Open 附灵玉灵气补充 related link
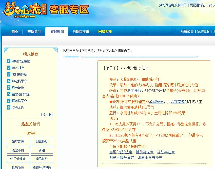The height and width of the screenshot is (169, 215). pyautogui.click(x=150, y=158)
